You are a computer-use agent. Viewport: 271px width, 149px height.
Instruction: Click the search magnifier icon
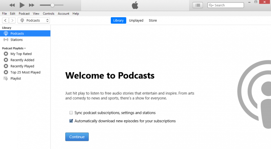point(210,5)
